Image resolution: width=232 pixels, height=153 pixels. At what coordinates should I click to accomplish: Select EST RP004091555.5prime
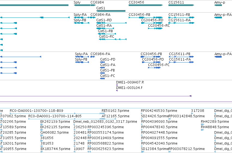(159, 138)
